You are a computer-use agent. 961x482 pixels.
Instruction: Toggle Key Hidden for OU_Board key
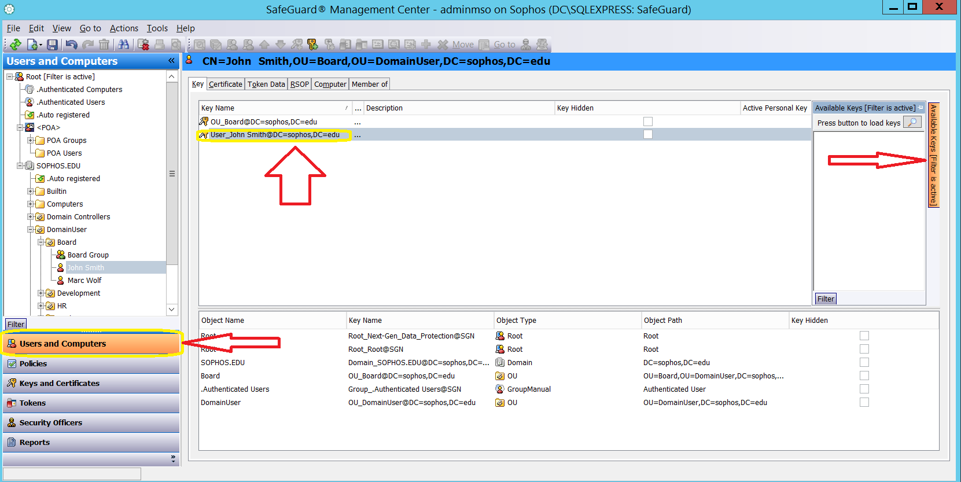648,122
